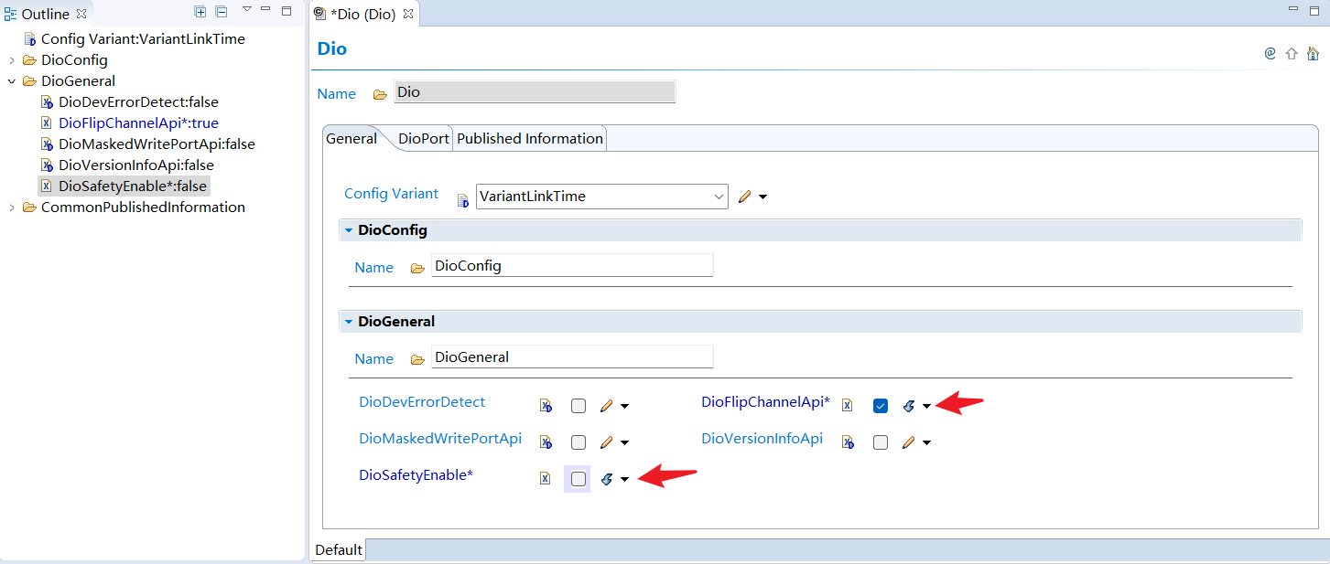This screenshot has height=564, width=1330.
Task: Click the parameter icon next to DioFlipChannelApi*
Action: (x=848, y=406)
